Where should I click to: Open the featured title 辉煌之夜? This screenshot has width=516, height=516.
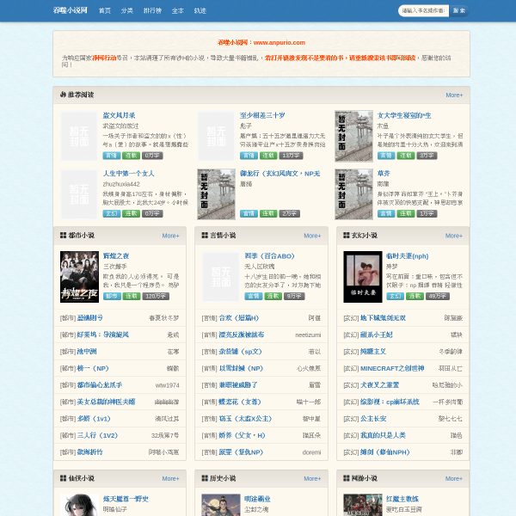click(x=116, y=256)
